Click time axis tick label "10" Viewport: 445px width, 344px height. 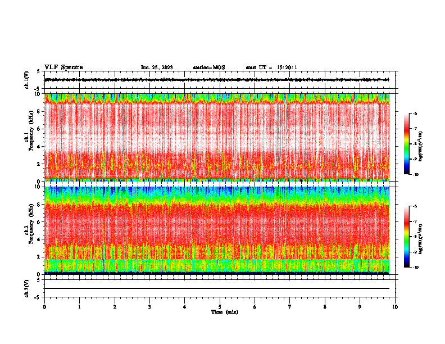tap(395, 307)
